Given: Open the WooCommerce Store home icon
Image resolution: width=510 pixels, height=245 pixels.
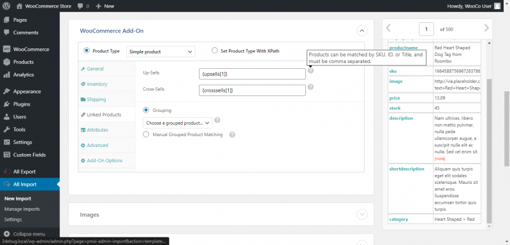Looking at the screenshot, I should pyautogui.click(x=20, y=6).
